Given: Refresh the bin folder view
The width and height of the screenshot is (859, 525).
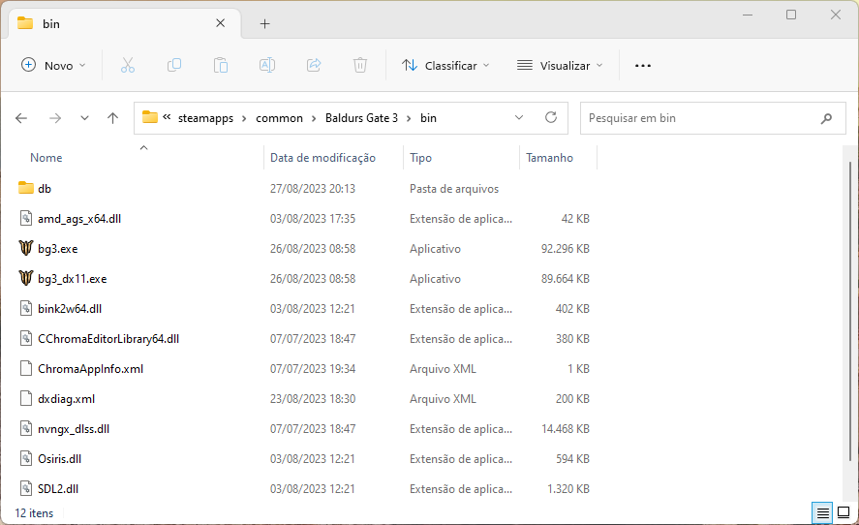Looking at the screenshot, I should coord(551,117).
